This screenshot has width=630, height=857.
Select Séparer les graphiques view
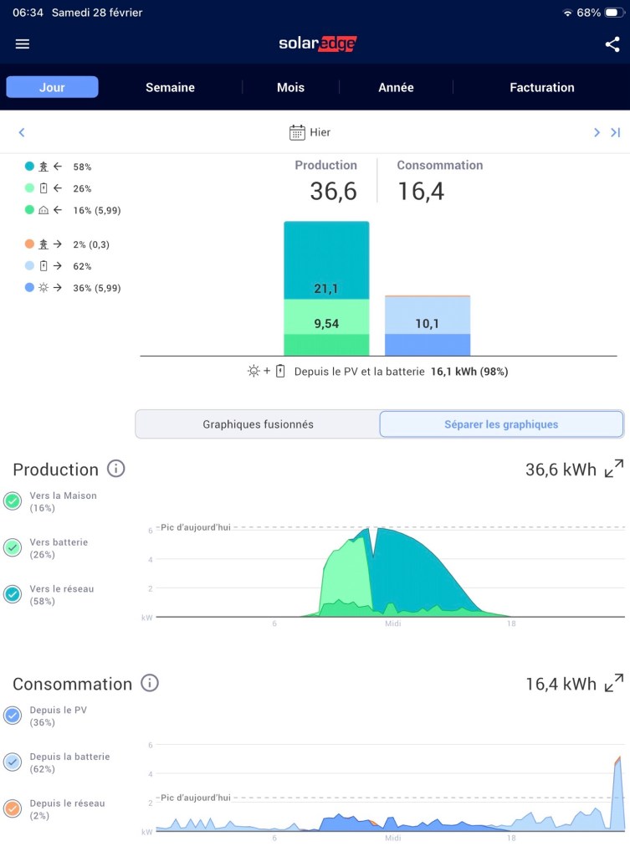click(500, 424)
